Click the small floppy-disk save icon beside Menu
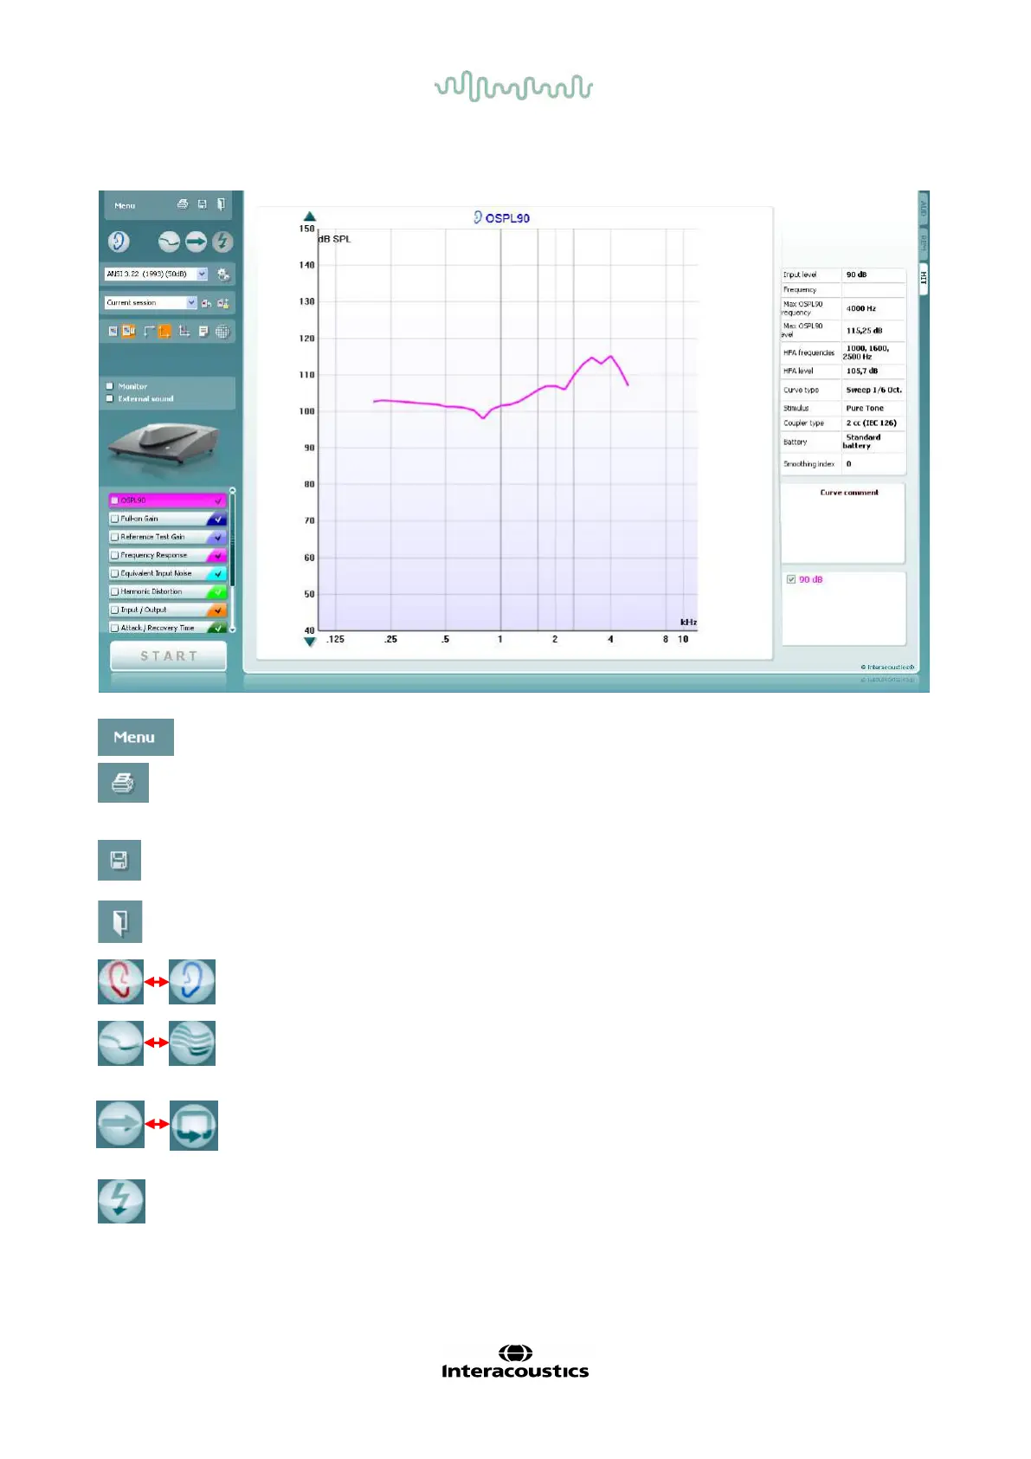Screen dimensions: 1031x1459 (202, 204)
